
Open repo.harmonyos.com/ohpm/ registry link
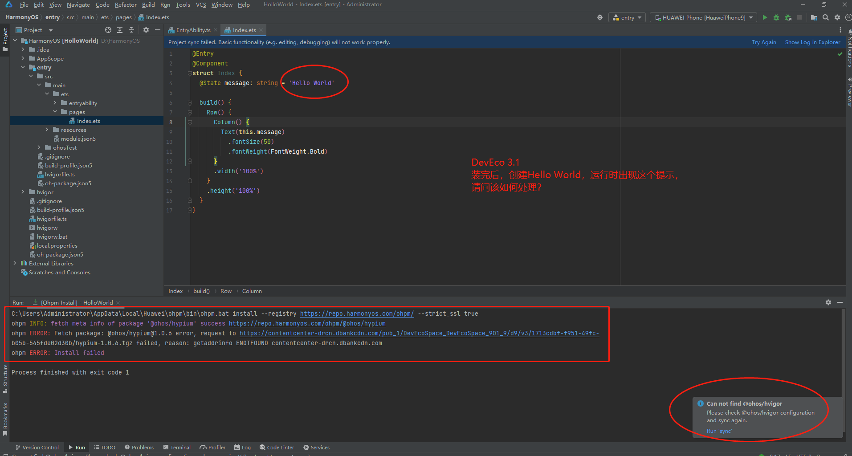(x=357, y=313)
